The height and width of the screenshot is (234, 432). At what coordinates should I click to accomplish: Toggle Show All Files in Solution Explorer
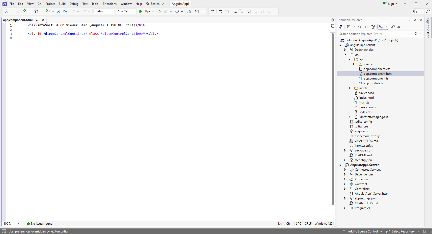(x=373, y=27)
